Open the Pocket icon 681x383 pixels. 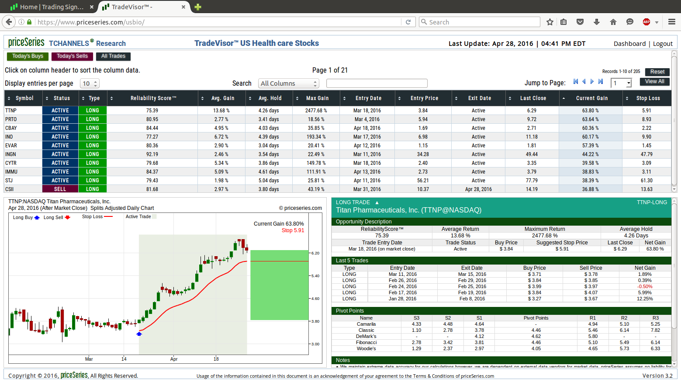(580, 22)
